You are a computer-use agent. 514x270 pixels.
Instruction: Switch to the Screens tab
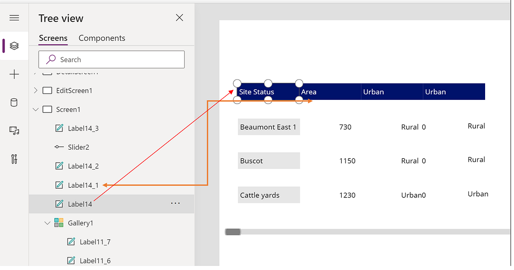[x=53, y=38]
